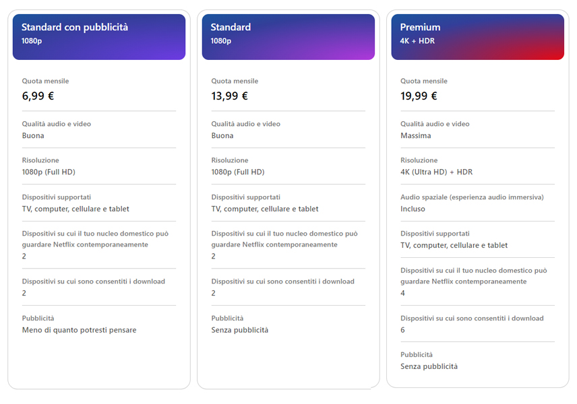Click the Premium download devices value 6
Screen dimensions: 577x404
pyautogui.click(x=403, y=330)
